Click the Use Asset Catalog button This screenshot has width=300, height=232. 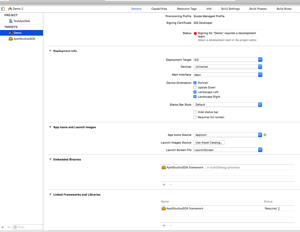[209, 143]
